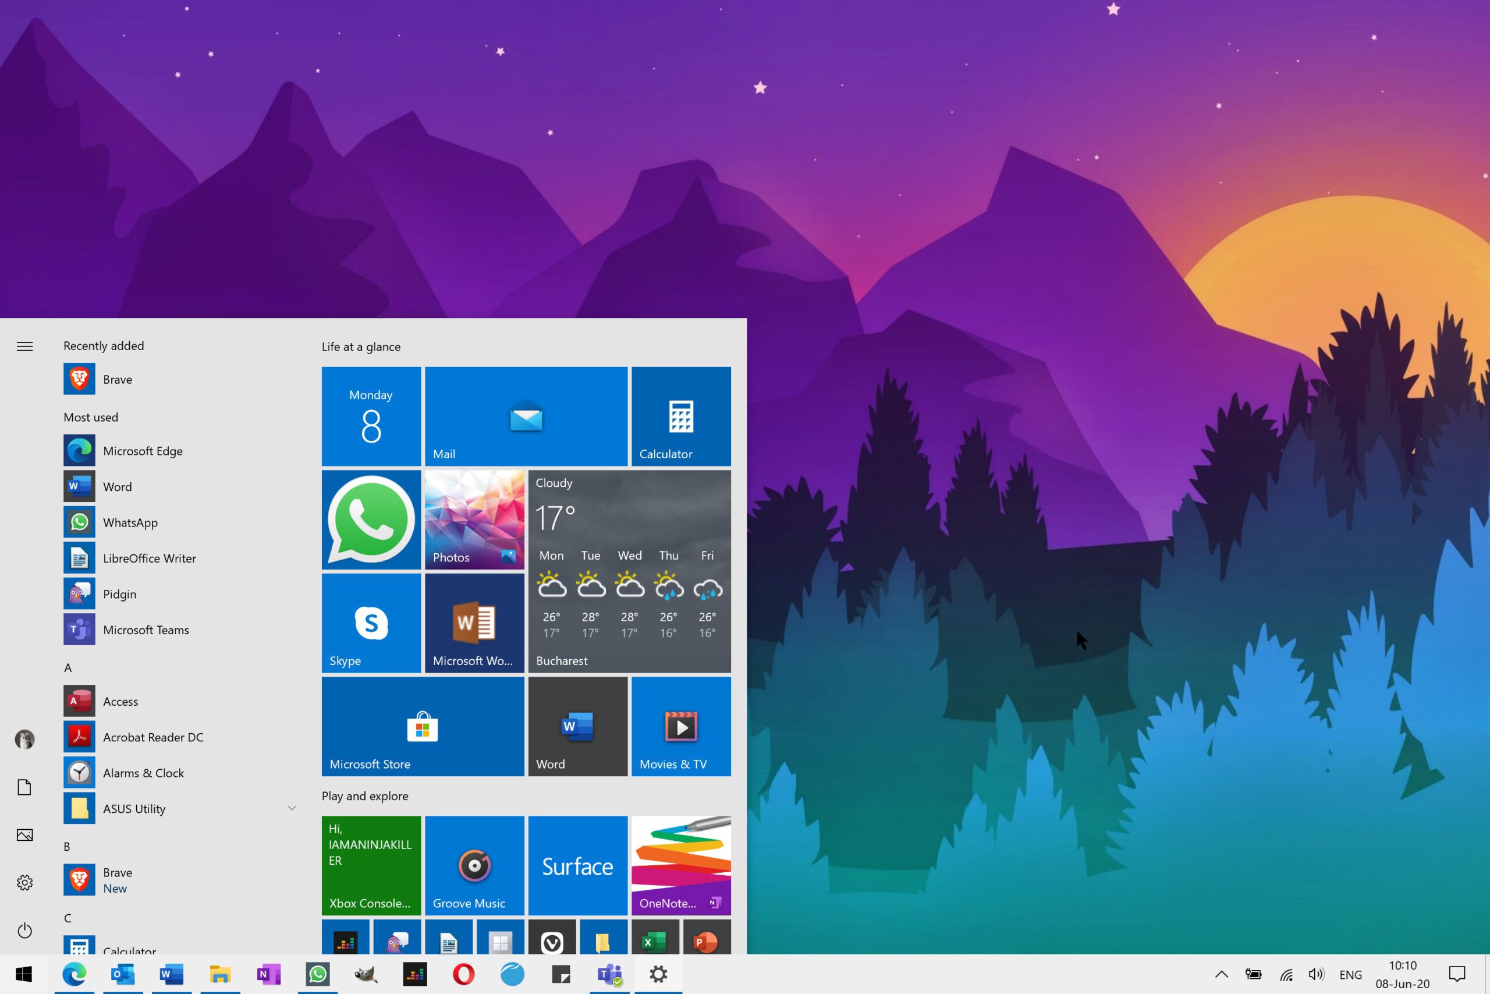
Task: Open Pidgin from the Most used list
Action: coord(180,594)
